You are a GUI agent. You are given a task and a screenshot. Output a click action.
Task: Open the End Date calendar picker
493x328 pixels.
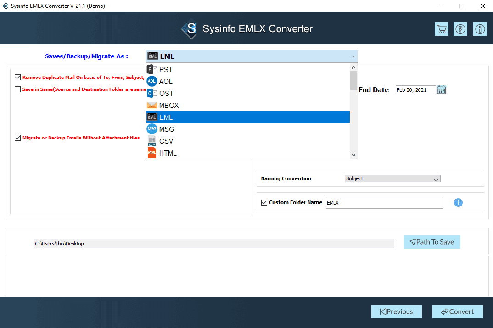442,90
